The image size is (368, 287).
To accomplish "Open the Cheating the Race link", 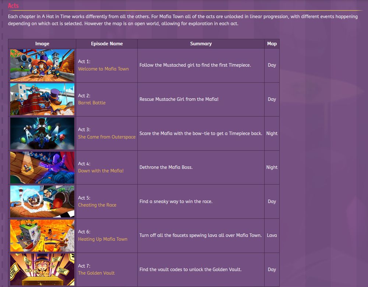I will pos(97,205).
